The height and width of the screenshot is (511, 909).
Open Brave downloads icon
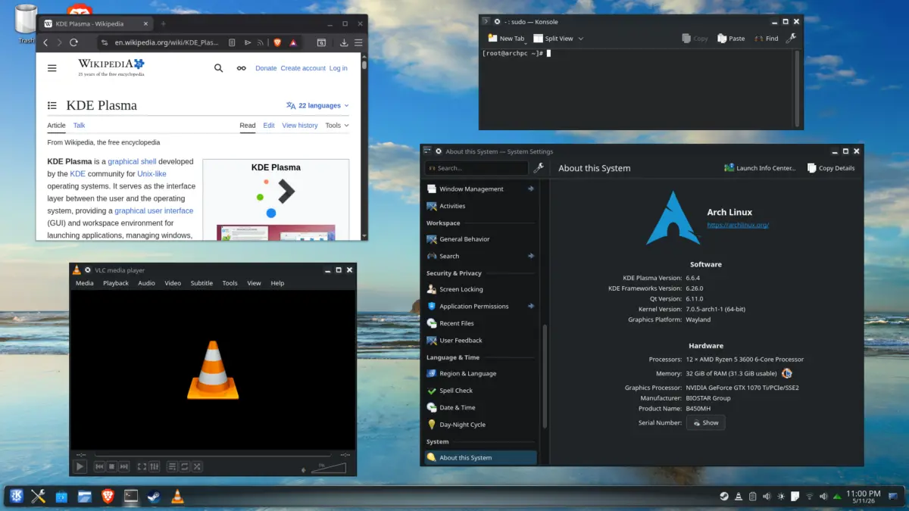[344, 43]
